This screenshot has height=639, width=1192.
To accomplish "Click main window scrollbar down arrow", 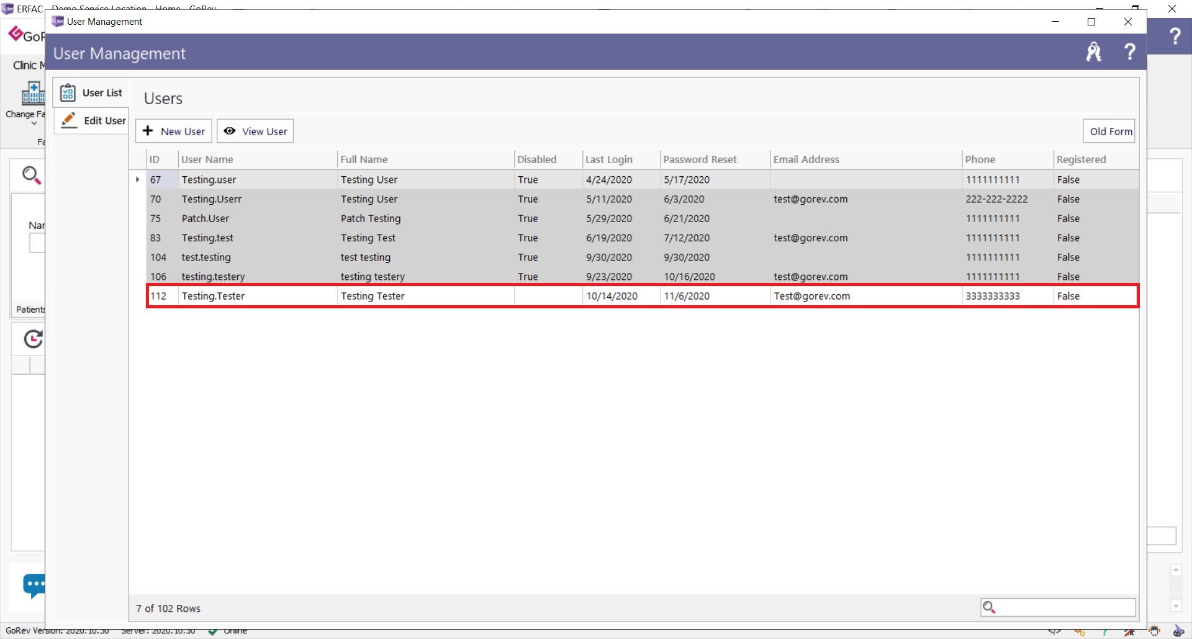I will click(1176, 606).
